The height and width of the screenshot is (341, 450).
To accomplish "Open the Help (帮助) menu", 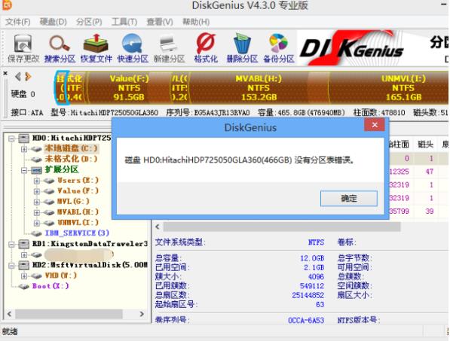I will pos(196,22).
